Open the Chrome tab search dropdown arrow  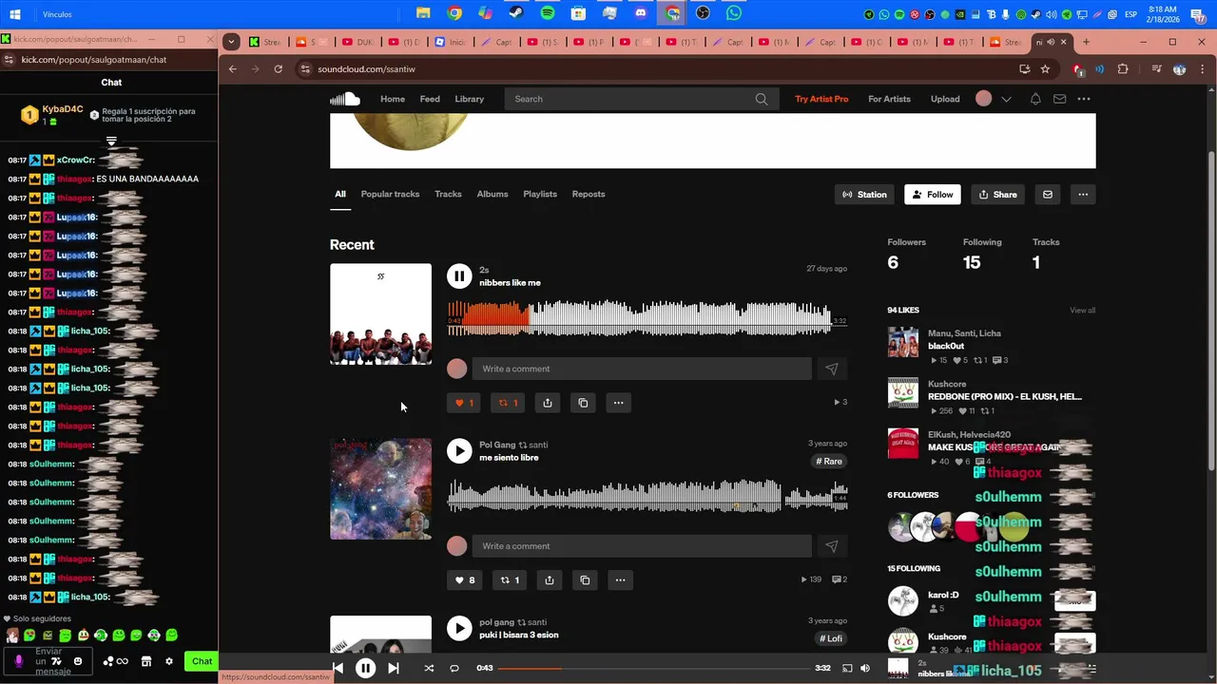231,42
